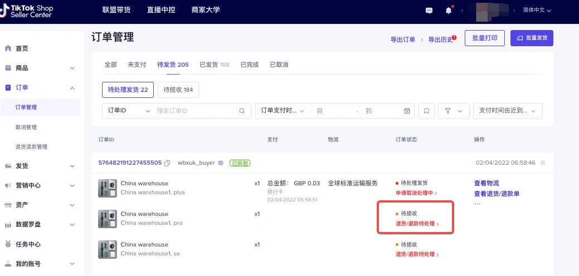Switch to the 已发货 tab
579x276 pixels.
pos(214,65)
